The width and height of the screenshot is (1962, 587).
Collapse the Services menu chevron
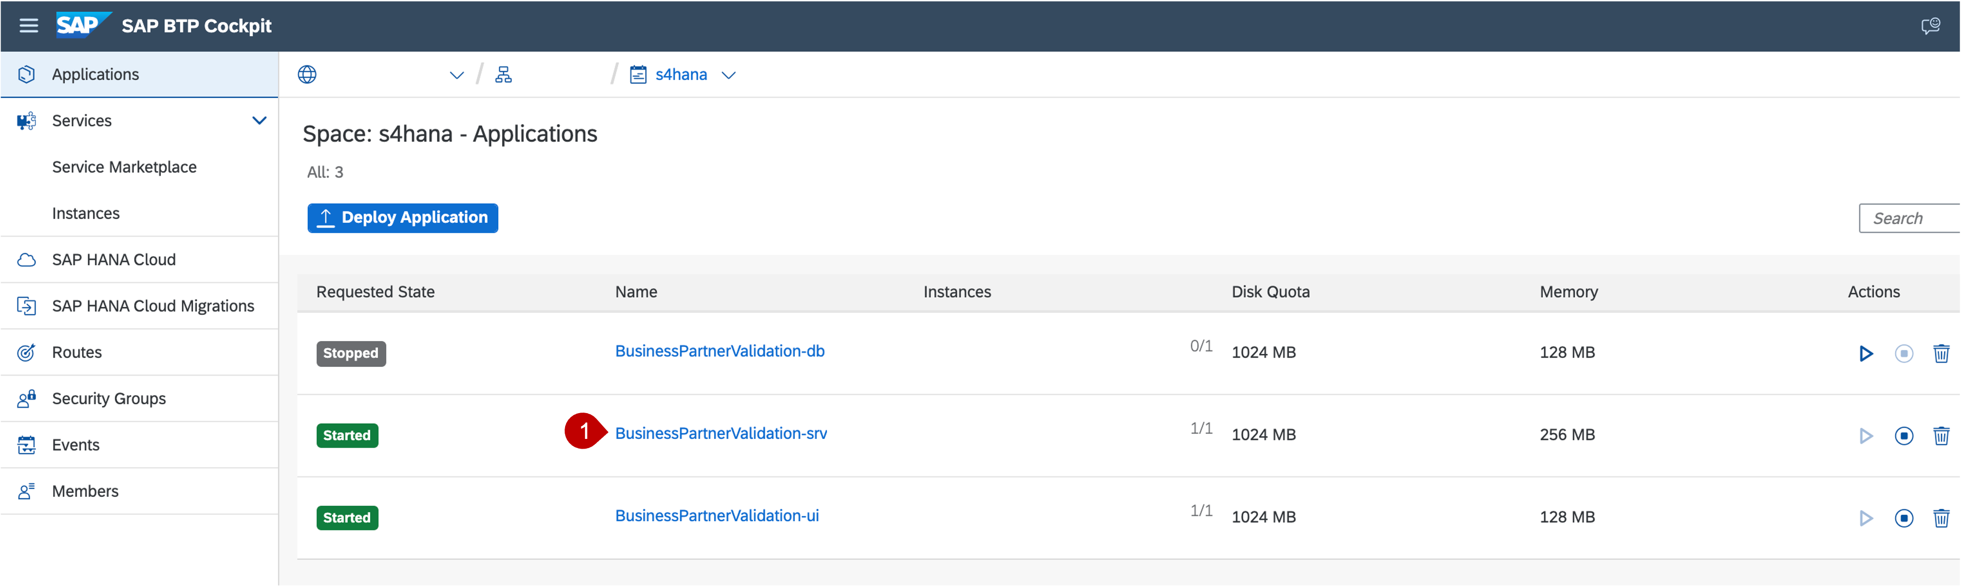pyautogui.click(x=259, y=120)
